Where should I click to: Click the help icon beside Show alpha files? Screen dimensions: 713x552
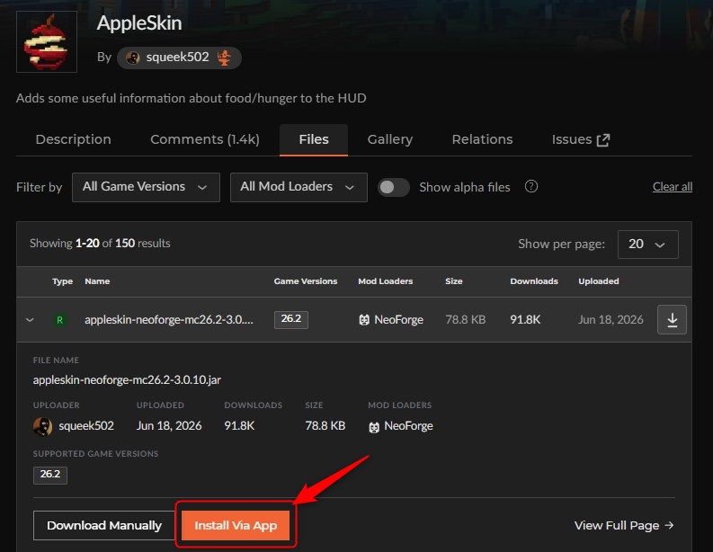coord(531,186)
